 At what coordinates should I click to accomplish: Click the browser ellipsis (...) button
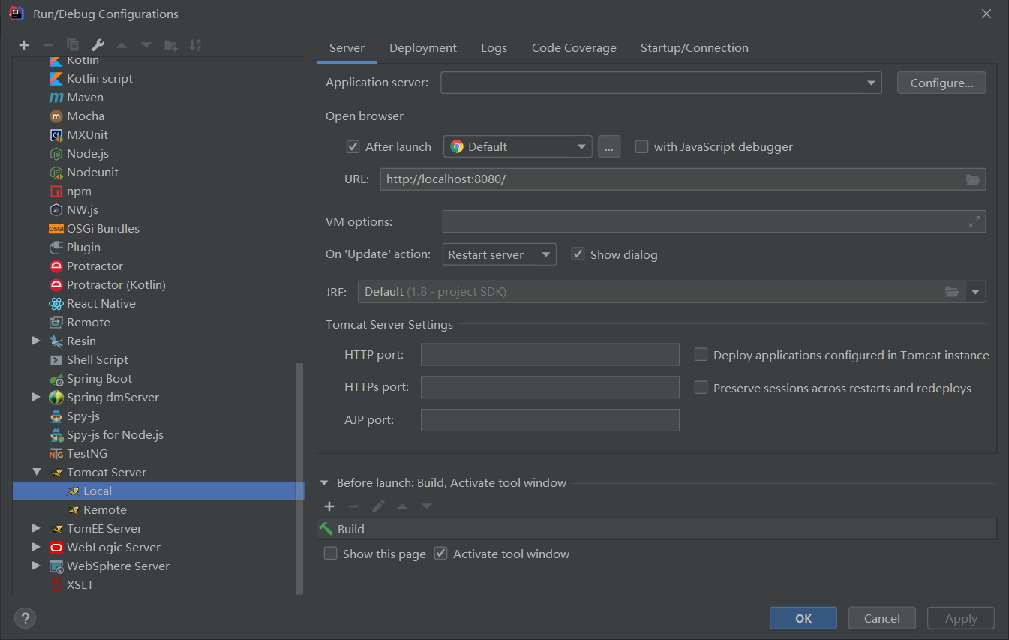(609, 146)
